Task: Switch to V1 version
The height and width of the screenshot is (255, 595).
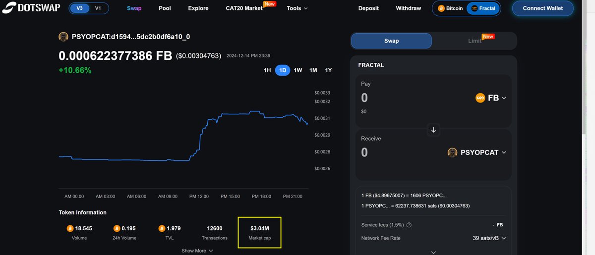Action: 98,8
